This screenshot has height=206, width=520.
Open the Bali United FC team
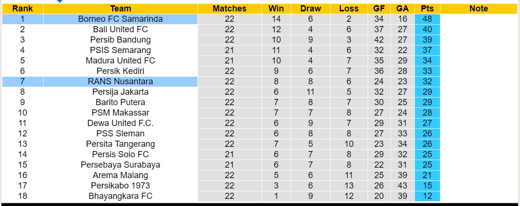(x=120, y=29)
